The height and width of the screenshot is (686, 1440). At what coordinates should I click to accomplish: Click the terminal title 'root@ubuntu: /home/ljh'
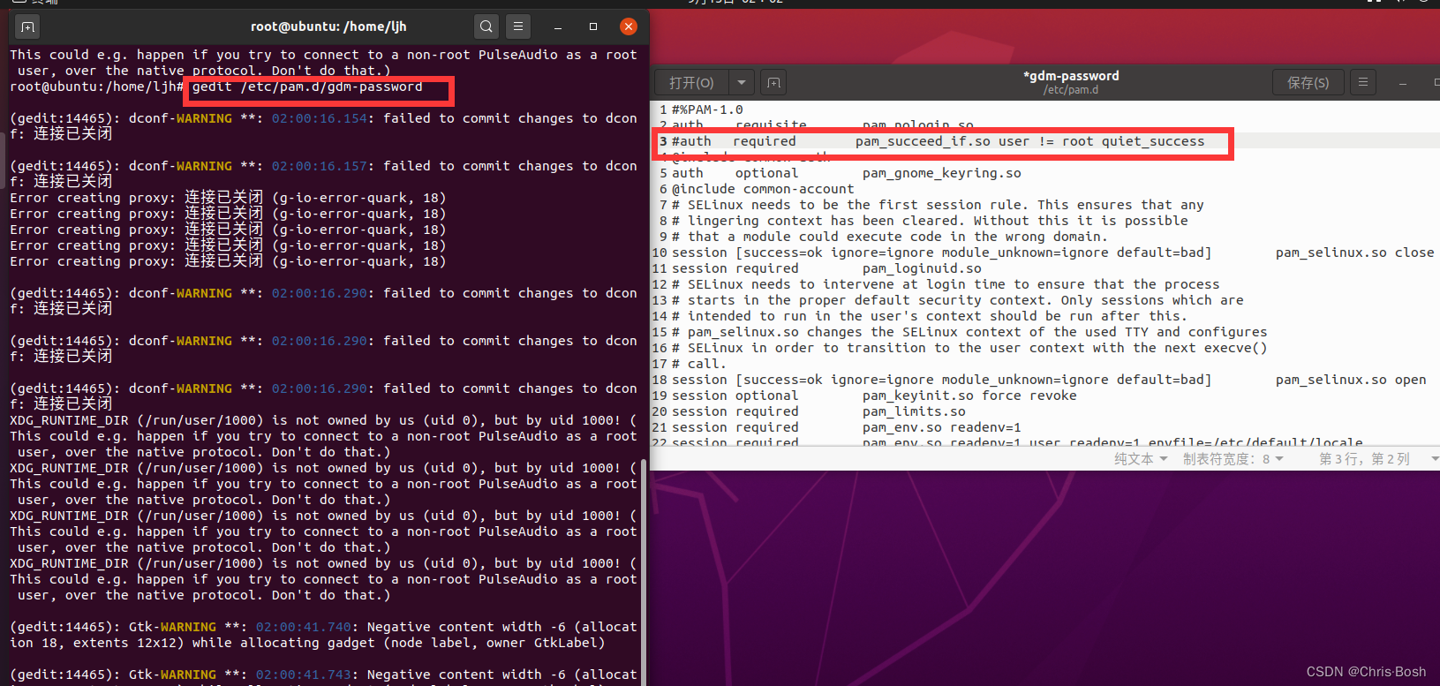328,26
